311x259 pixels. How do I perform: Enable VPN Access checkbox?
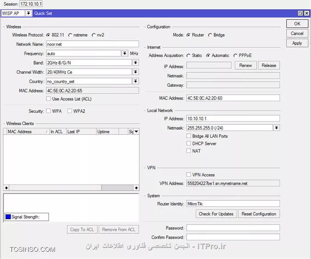click(x=189, y=175)
